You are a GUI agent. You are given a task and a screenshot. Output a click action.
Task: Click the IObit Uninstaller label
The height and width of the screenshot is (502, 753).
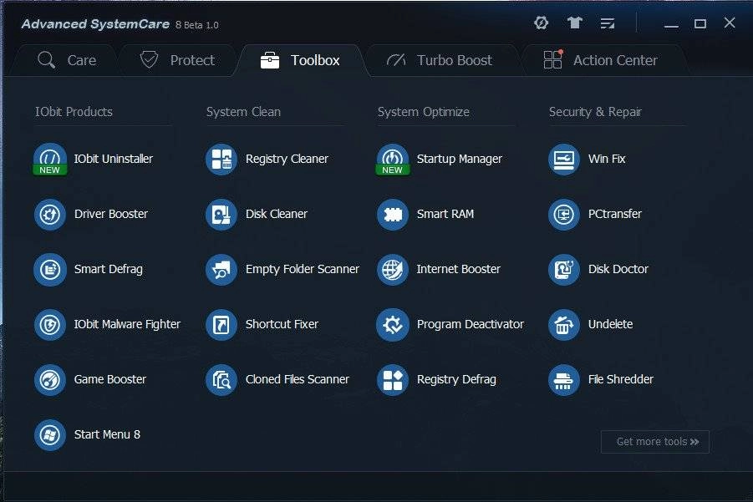pos(114,159)
